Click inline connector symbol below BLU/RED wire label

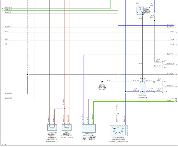[x=155, y=12]
